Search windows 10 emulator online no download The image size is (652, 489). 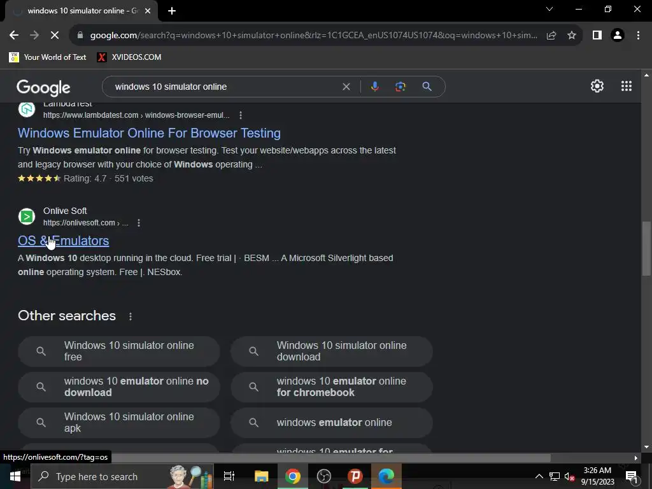tap(119, 386)
